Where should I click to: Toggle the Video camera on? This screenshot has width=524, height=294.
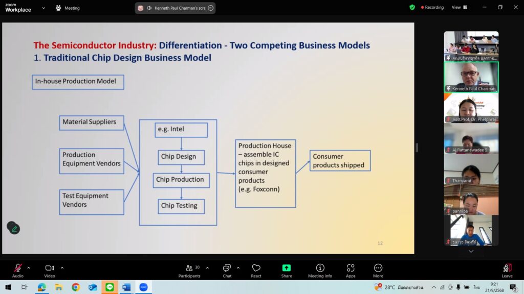click(x=50, y=268)
